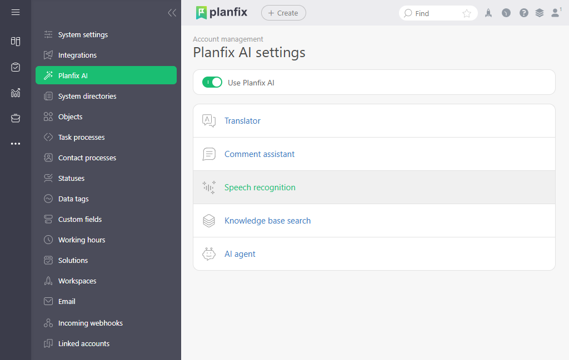This screenshot has height=360, width=569.
Task: Click the Comment assistant speech bubble icon
Action: click(209, 154)
